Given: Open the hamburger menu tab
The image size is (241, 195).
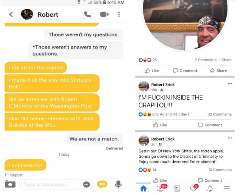Looking at the screenshot, I should tap(227, 189).
